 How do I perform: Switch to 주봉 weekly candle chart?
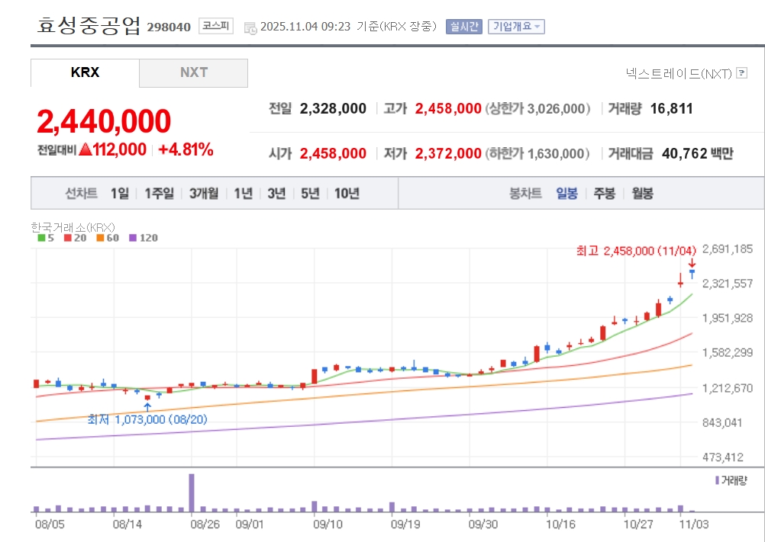click(x=604, y=194)
